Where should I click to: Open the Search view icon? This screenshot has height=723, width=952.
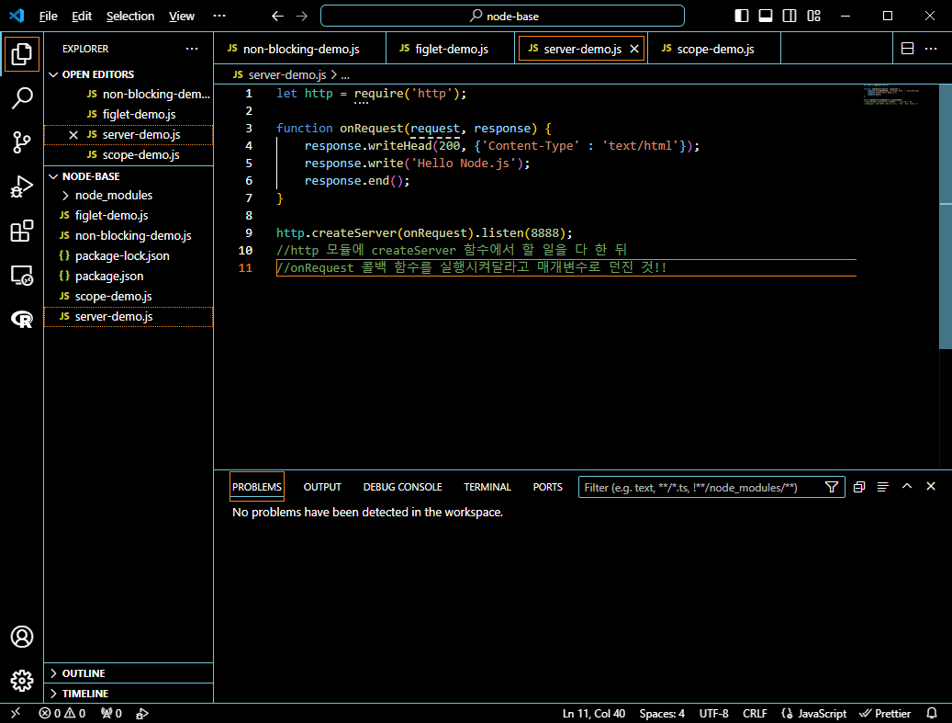22,97
